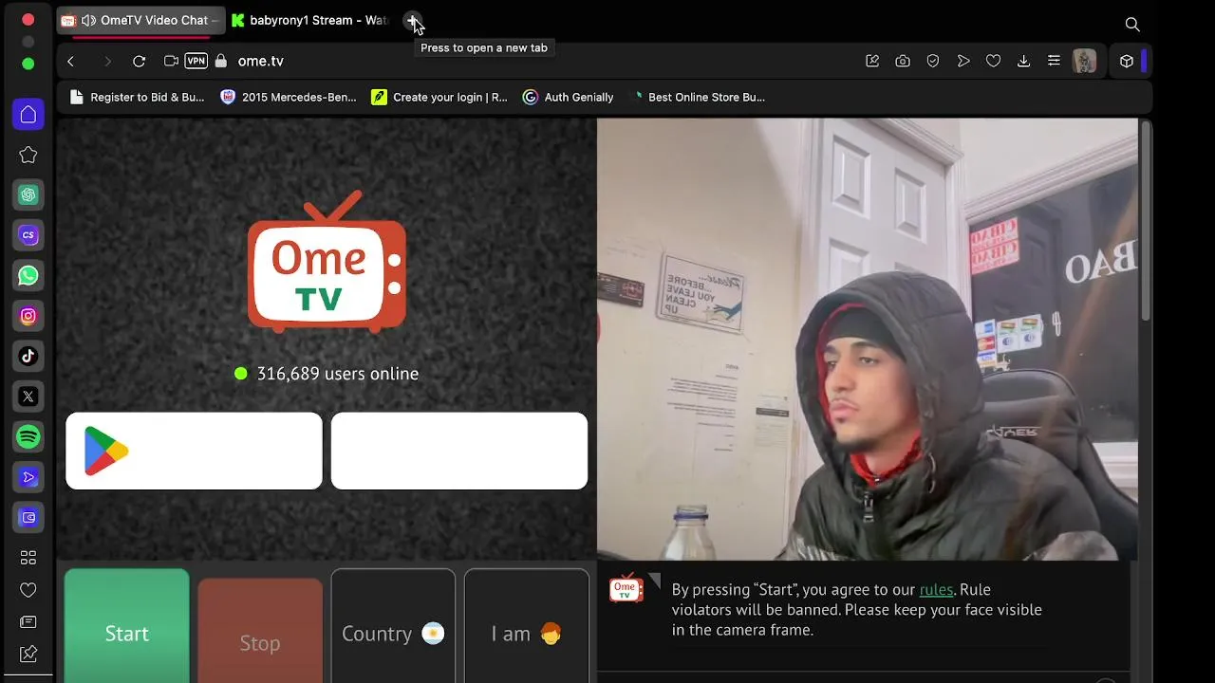Open the profile avatar in toolbar
This screenshot has width=1215, height=683.
(1084, 61)
